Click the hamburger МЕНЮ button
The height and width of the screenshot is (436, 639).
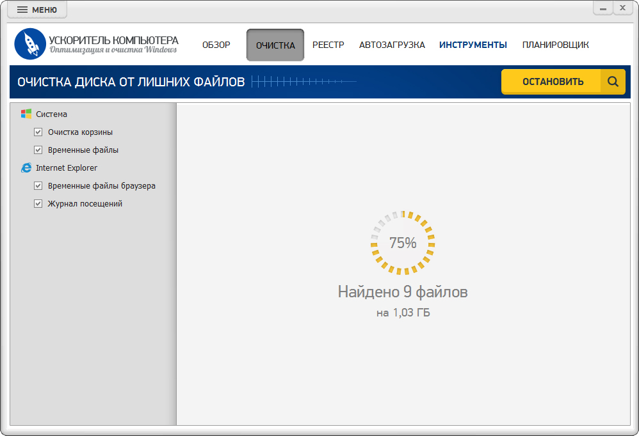[36, 10]
